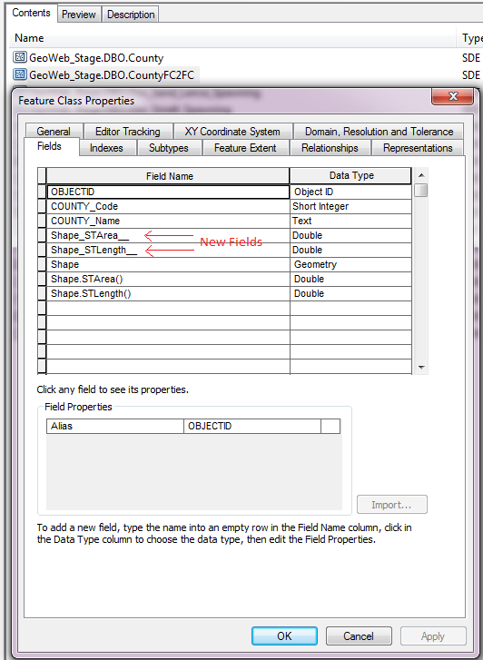The height and width of the screenshot is (660, 483).
Task: Click Double data type for Shape.STLength()
Action: click(x=350, y=293)
